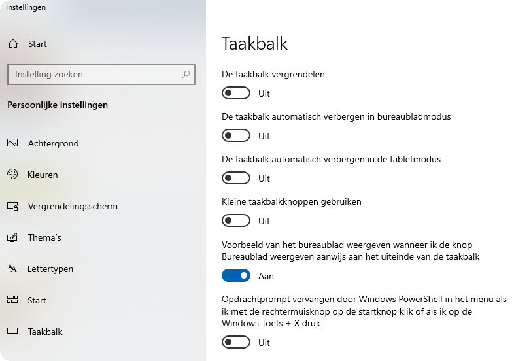Click the Vergrendelingsscherm monitor icon

pos(12,206)
